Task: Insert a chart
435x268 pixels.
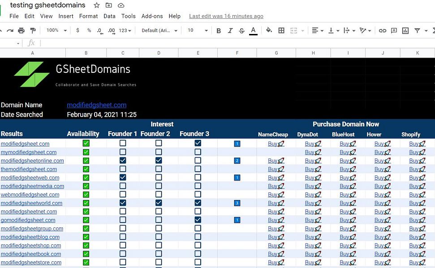Action: pyautogui.click(x=405, y=30)
